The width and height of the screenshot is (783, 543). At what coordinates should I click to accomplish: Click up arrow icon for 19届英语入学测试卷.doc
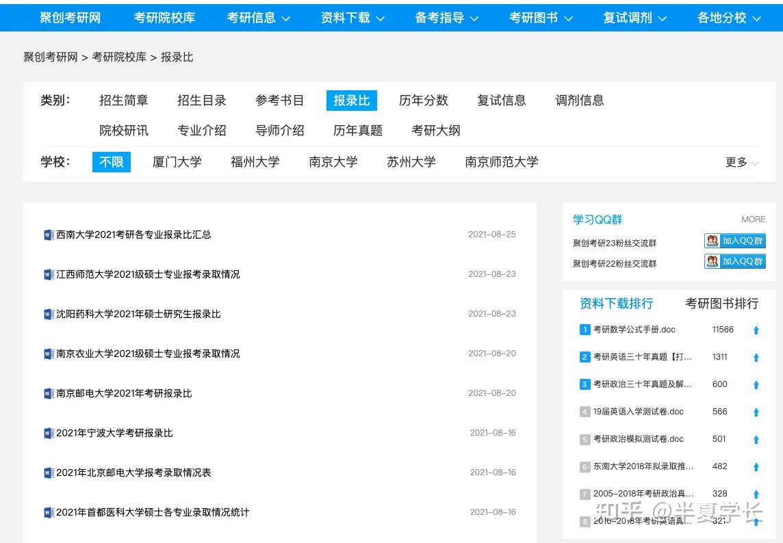tap(756, 412)
